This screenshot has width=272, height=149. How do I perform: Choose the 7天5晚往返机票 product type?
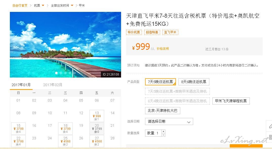click(x=161, y=82)
